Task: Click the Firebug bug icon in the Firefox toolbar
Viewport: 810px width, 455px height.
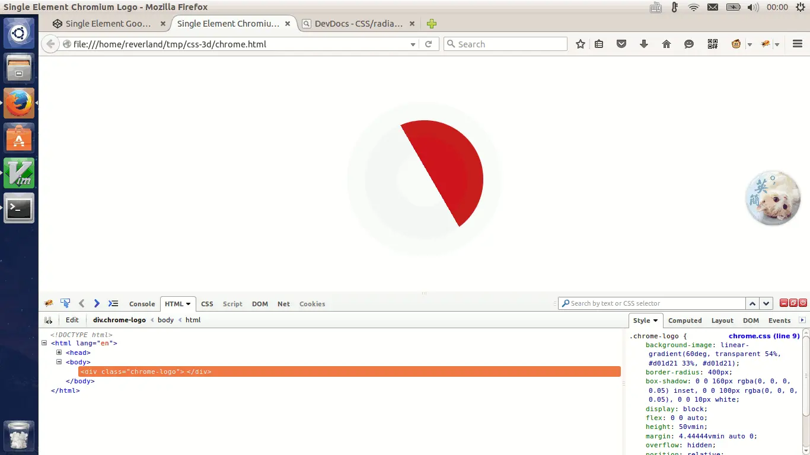Action: click(x=765, y=44)
